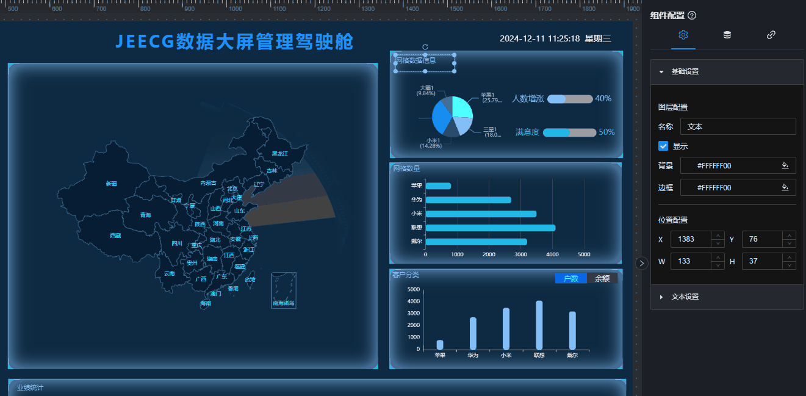Image resolution: width=806 pixels, height=396 pixels.
Task: Open the 边框 color picker fill icon
Action: (x=786, y=187)
